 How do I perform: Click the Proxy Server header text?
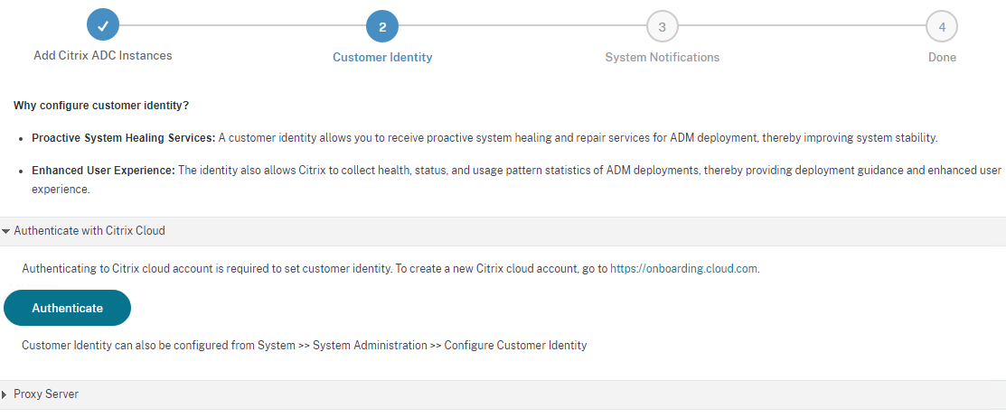46,394
